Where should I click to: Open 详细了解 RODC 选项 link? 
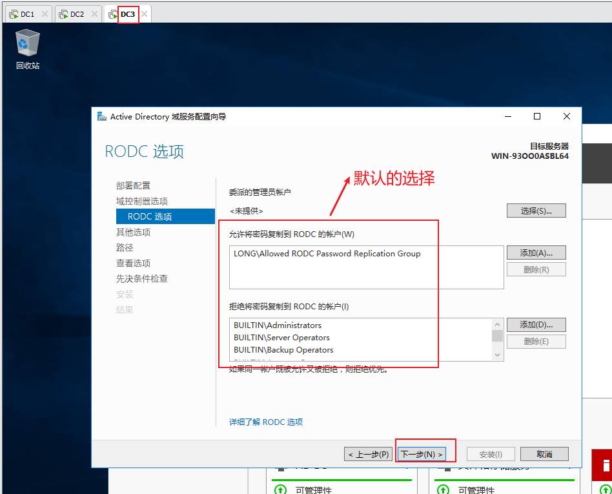pyautogui.click(x=266, y=422)
